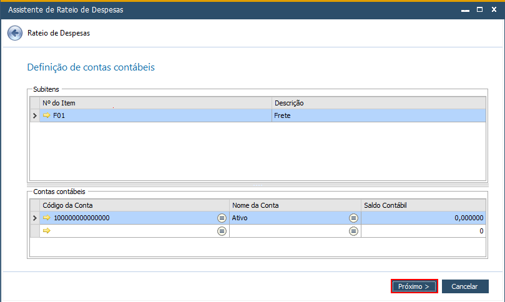The height and width of the screenshot is (302, 505).
Task: Open the account name chooser beside Ativo
Action: click(353, 218)
